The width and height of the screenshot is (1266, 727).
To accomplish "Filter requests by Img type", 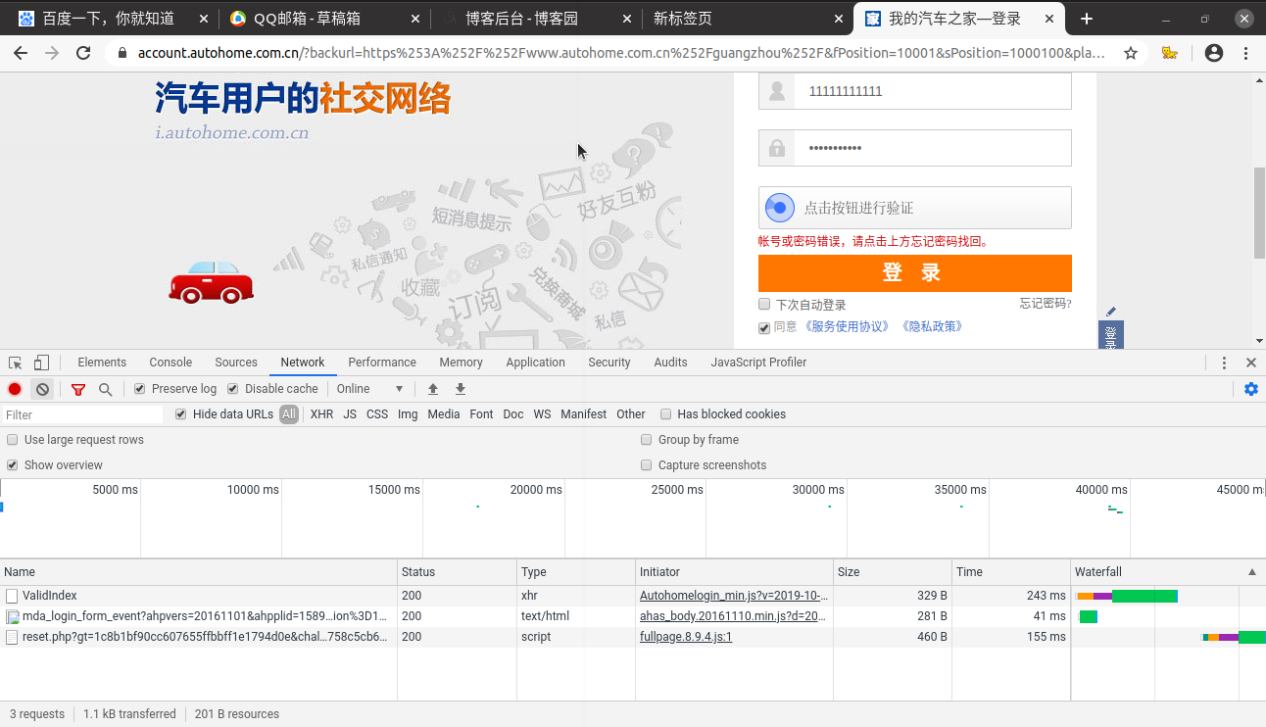I will pyautogui.click(x=408, y=414).
